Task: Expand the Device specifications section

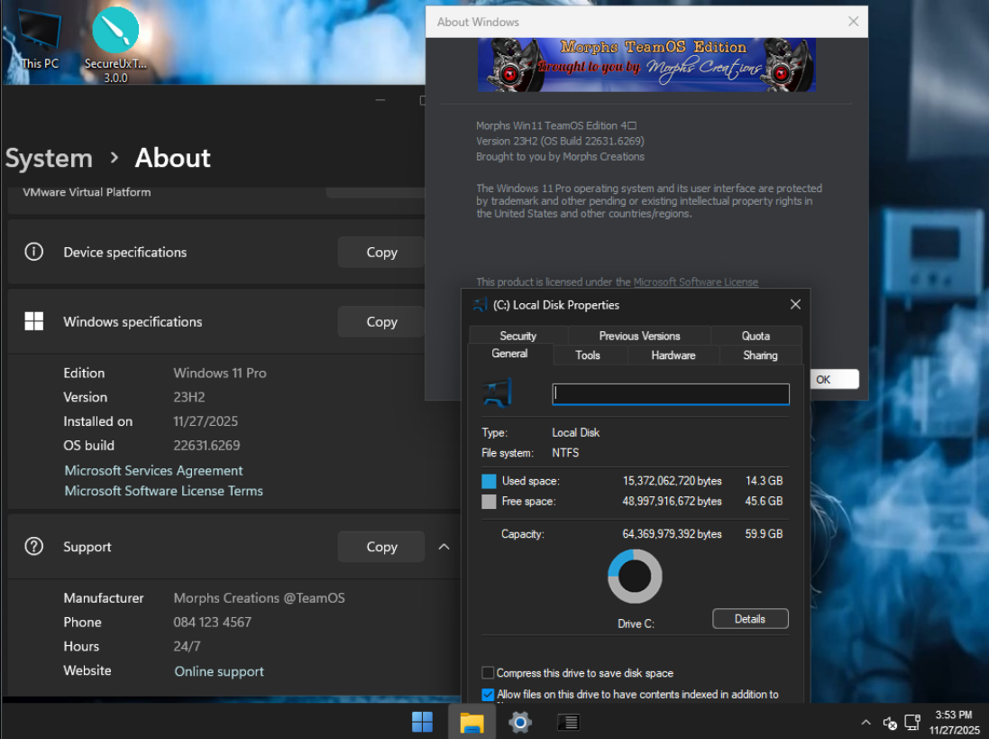Action: [124, 253]
